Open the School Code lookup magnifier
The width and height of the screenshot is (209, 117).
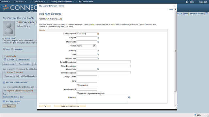98,58
